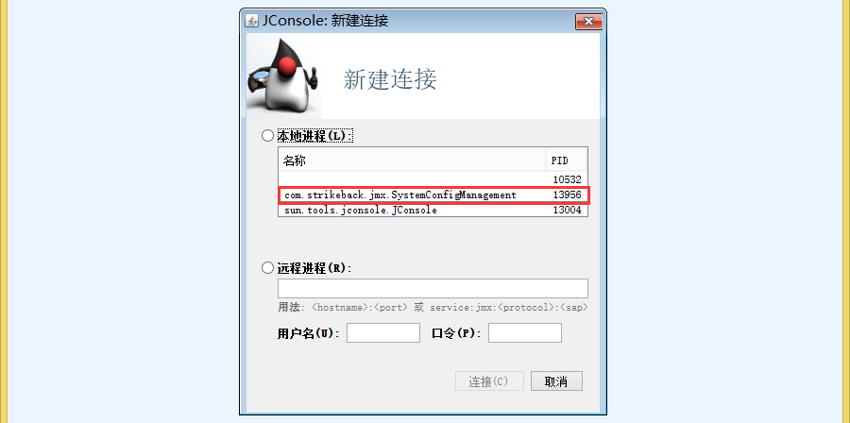Click the 取消 cancel button

(556, 381)
